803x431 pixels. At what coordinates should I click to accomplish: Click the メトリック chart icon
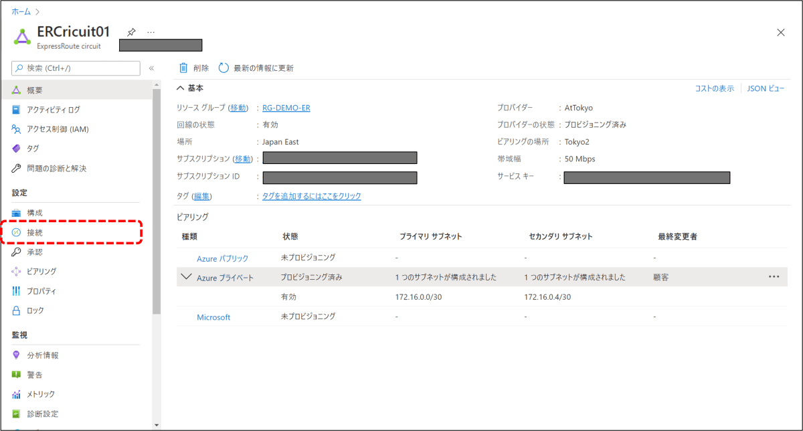tap(17, 394)
